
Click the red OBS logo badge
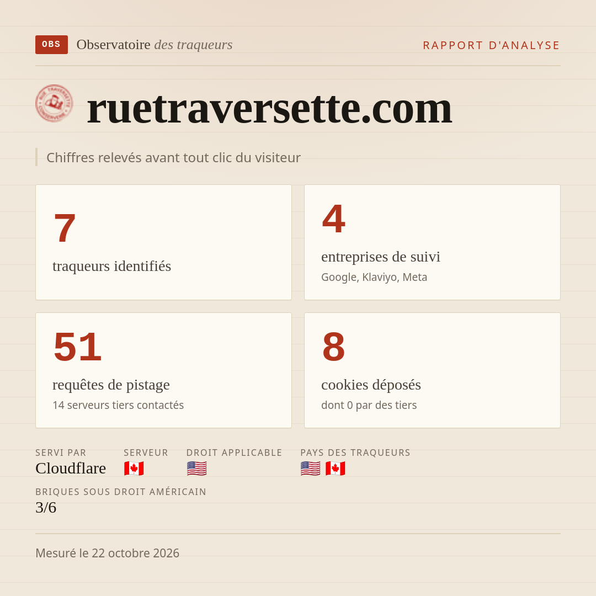52,45
